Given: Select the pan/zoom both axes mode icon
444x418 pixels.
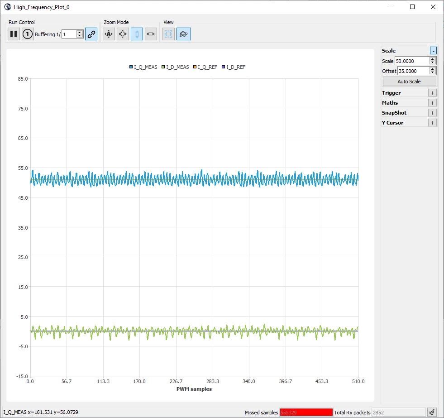Looking at the screenshot, I should coord(123,34).
